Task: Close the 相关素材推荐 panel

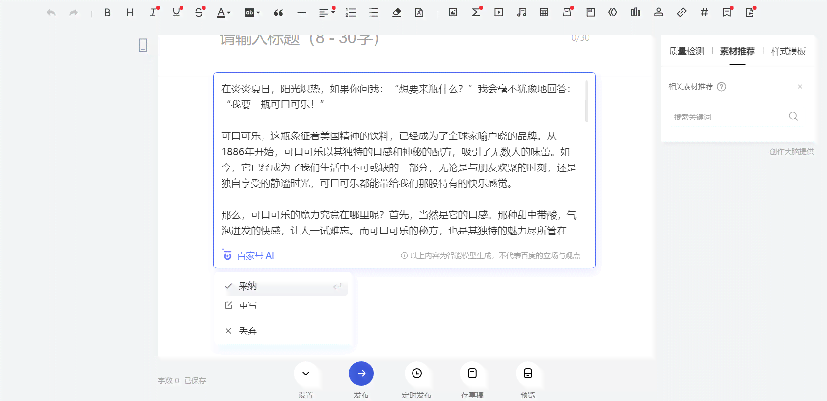Action: [800, 87]
